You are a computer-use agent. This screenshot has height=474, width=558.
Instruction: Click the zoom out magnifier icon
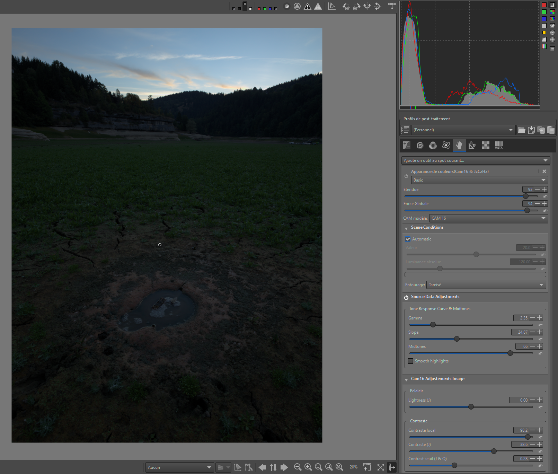click(298, 467)
